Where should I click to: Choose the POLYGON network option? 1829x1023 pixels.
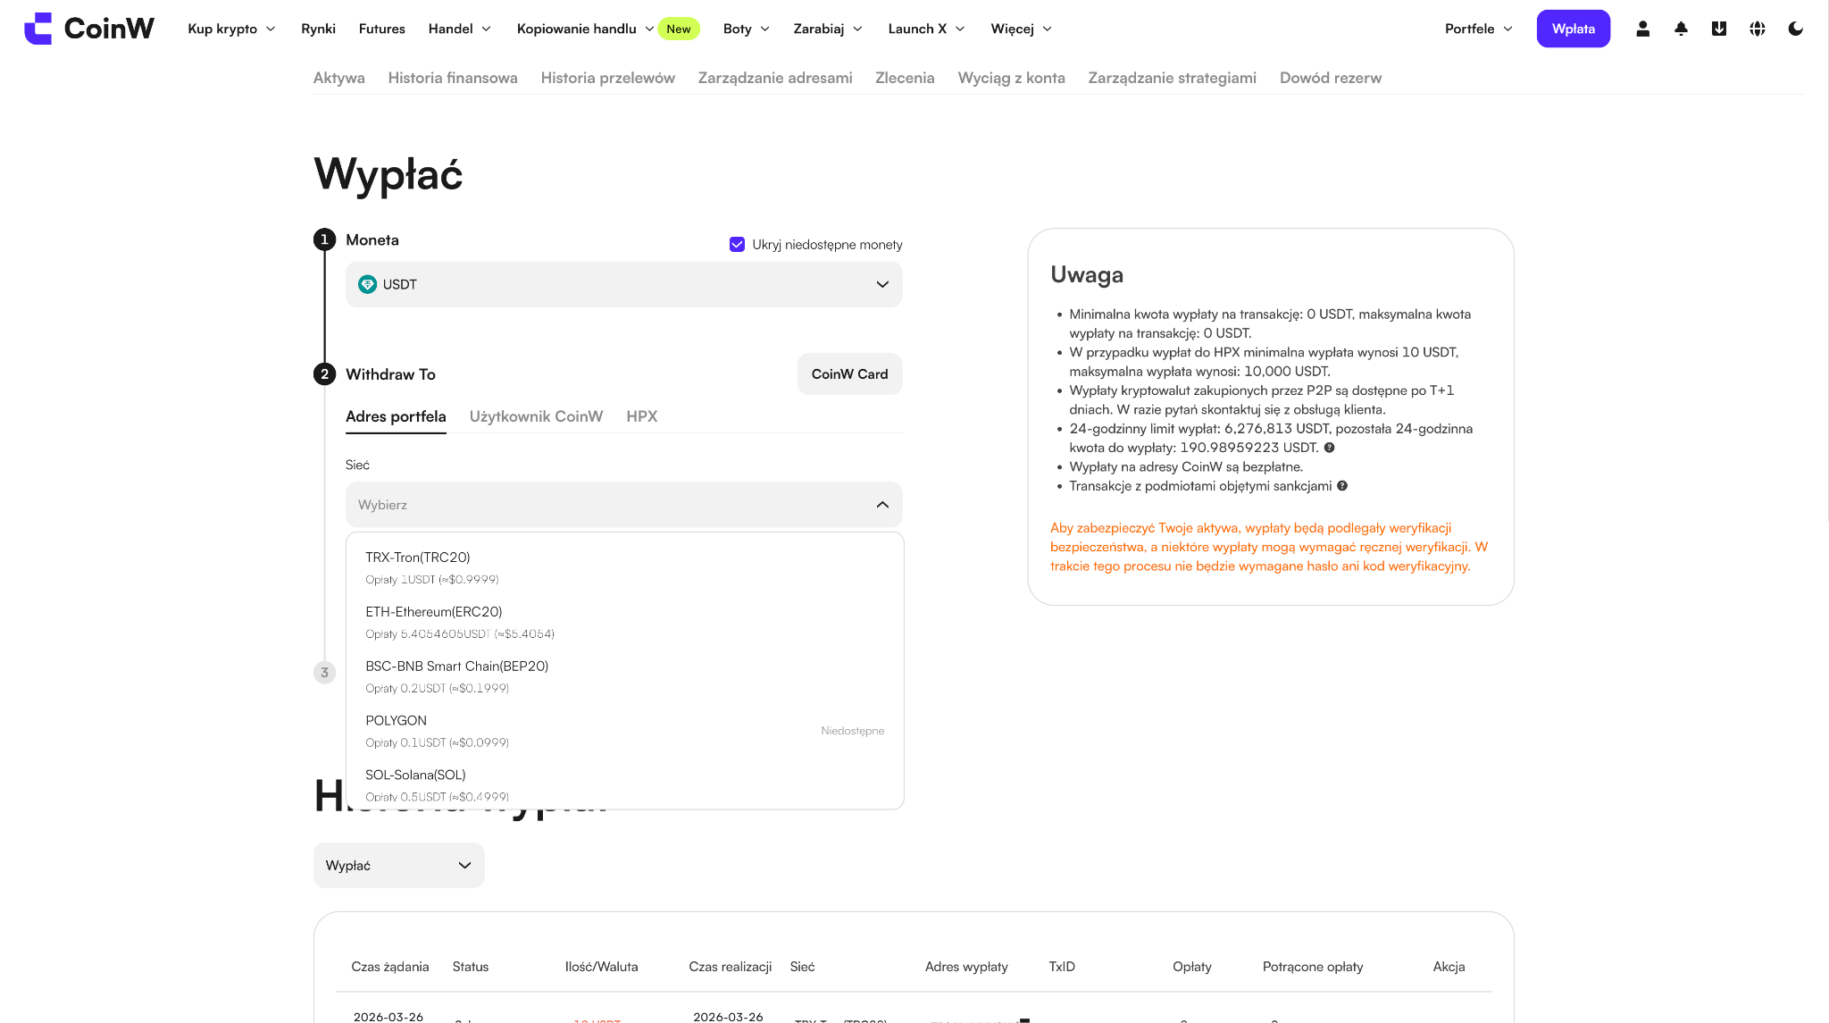click(x=624, y=731)
